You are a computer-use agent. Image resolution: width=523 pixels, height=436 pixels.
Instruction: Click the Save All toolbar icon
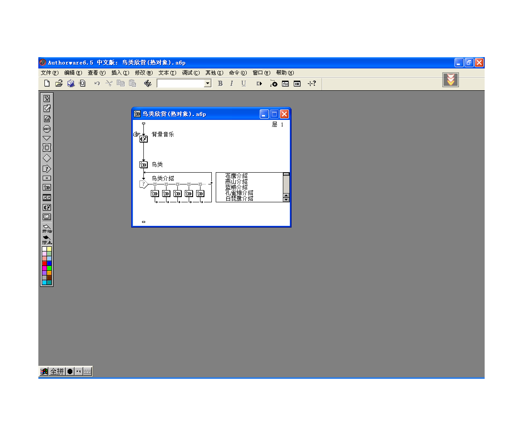pos(71,83)
